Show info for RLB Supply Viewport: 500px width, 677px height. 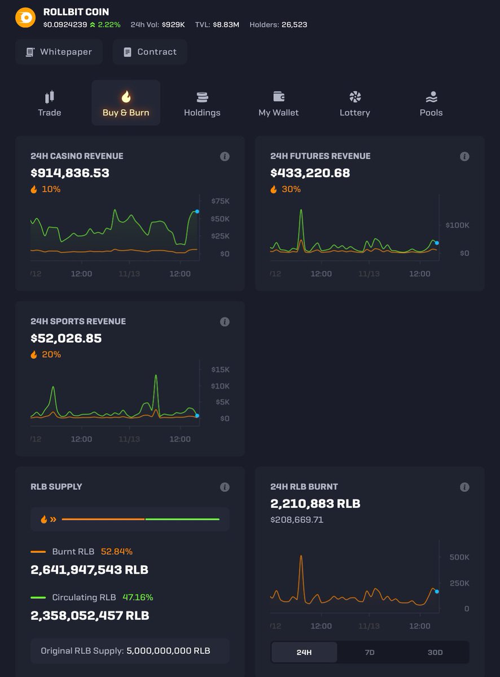click(x=225, y=487)
